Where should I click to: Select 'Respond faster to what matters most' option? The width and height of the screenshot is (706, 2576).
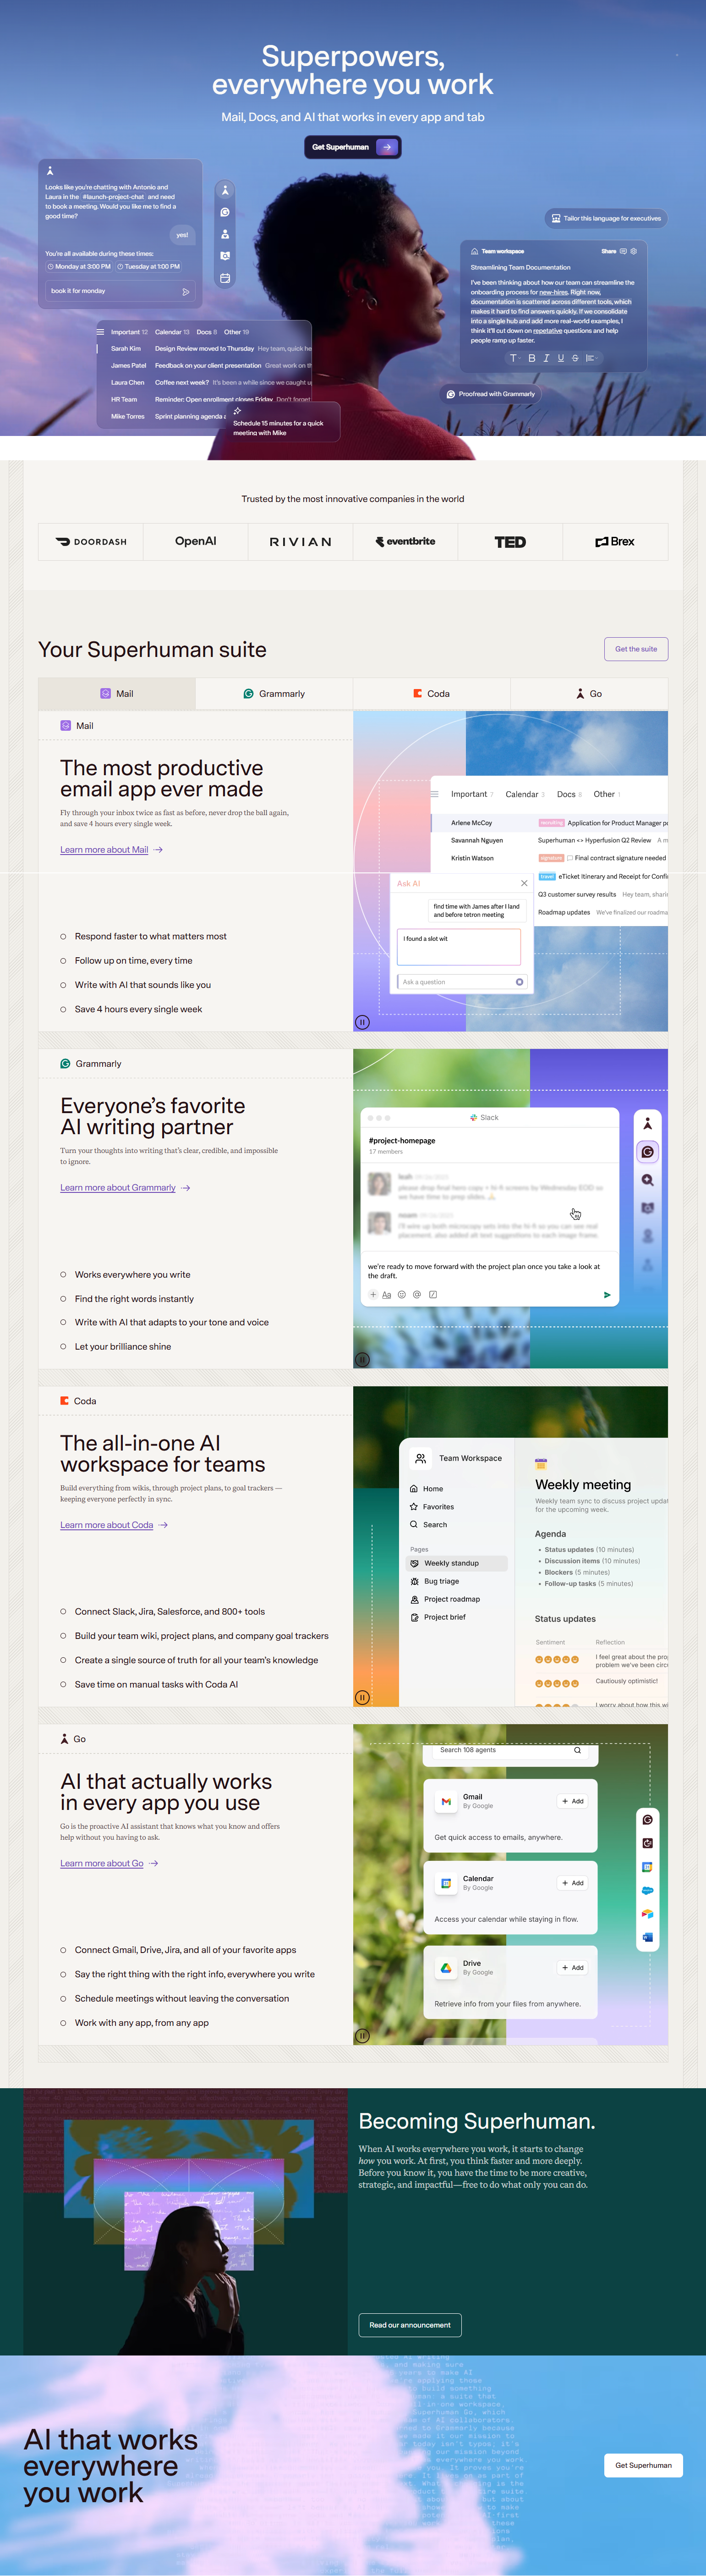(143, 936)
